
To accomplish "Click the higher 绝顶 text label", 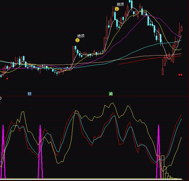I will (x=120, y=4).
